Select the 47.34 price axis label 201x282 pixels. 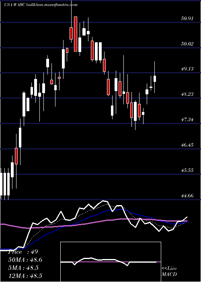(x=187, y=119)
